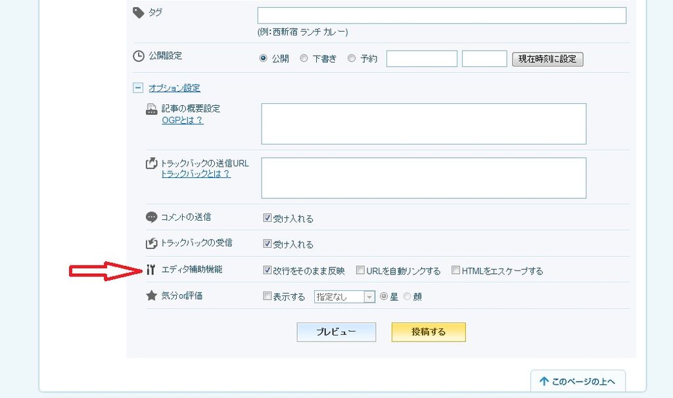The height and width of the screenshot is (398, 673).
Task: Click the 記事の概要設定 icon
Action: 151,109
